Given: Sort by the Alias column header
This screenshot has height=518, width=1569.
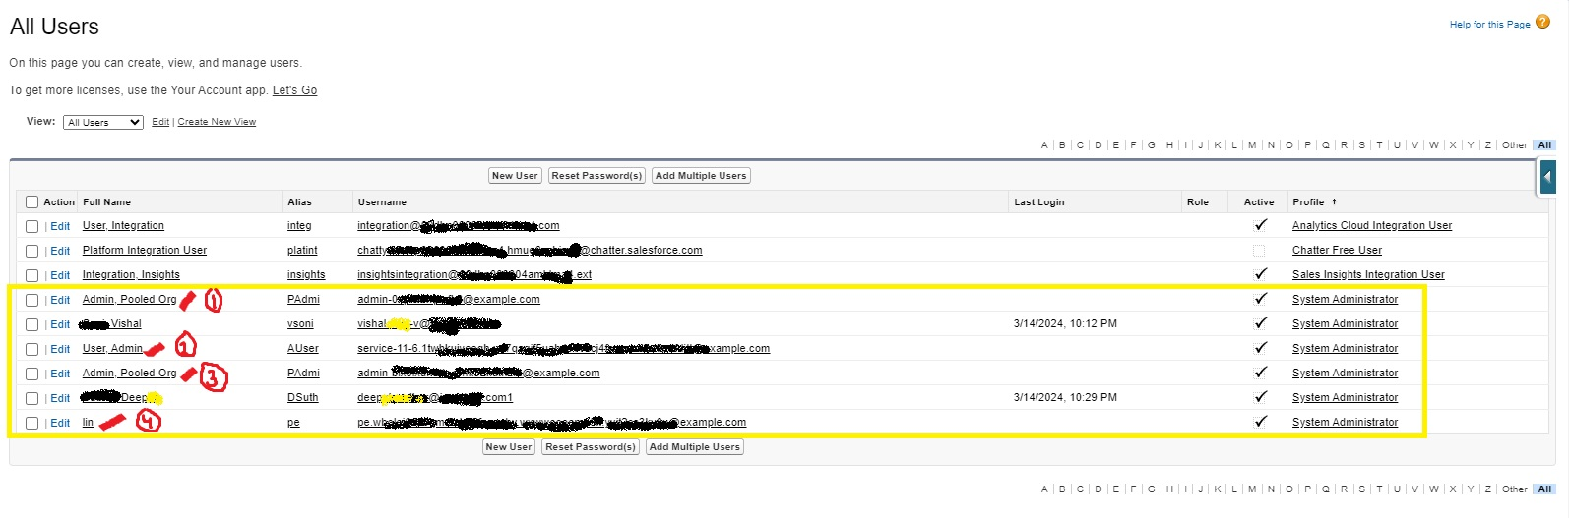Looking at the screenshot, I should click(299, 202).
